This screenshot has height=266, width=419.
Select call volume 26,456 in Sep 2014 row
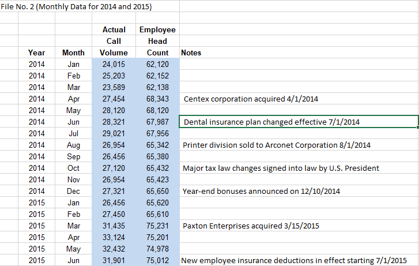(114, 156)
